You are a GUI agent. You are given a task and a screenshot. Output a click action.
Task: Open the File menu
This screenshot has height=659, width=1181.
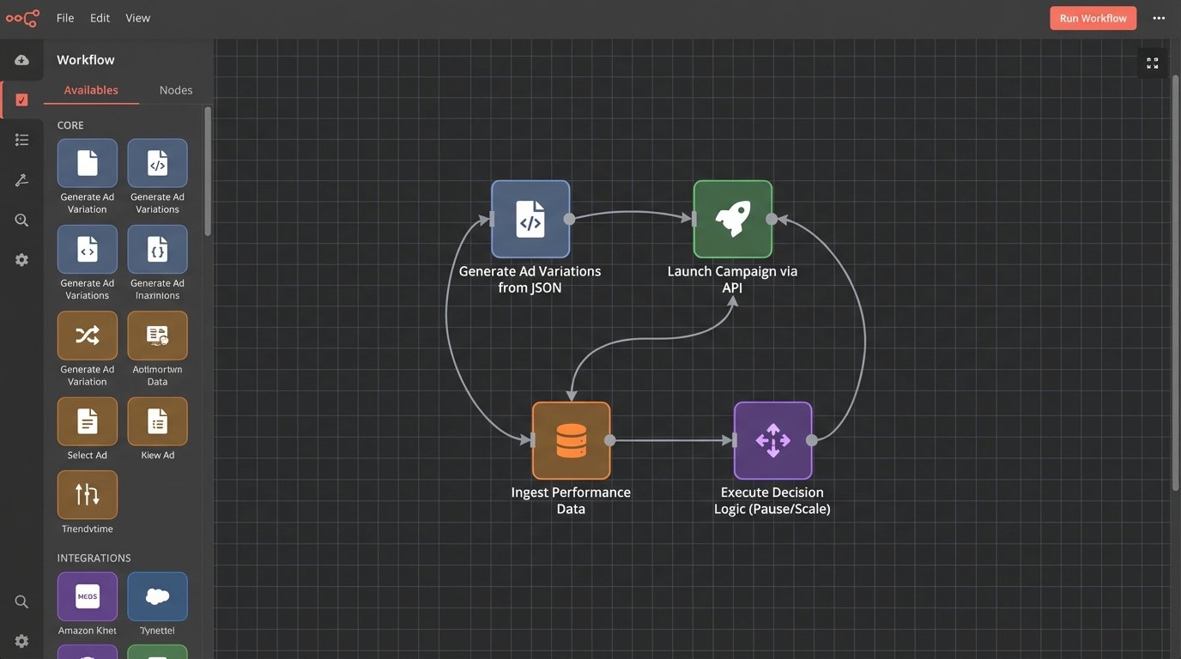pyautogui.click(x=64, y=17)
